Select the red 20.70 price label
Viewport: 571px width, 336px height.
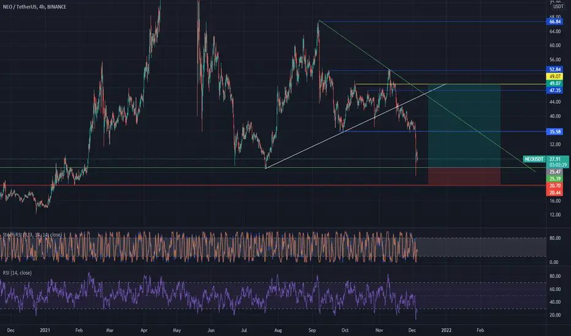pyautogui.click(x=554, y=186)
